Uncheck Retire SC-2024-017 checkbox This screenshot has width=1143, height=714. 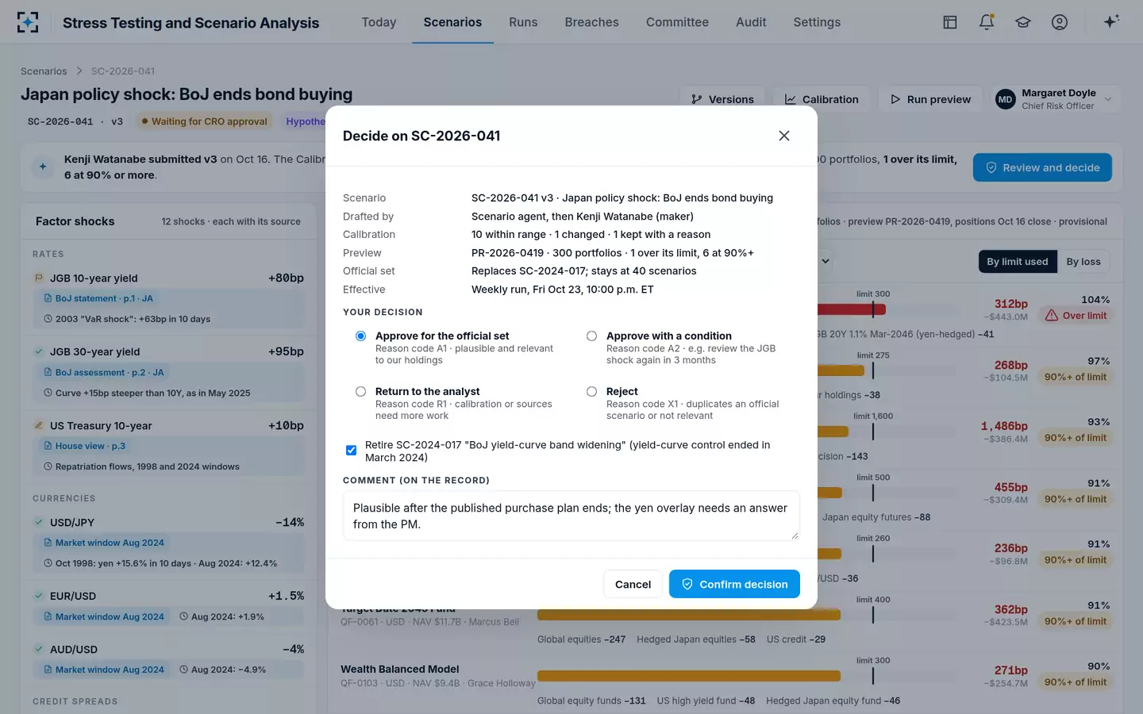click(x=351, y=451)
